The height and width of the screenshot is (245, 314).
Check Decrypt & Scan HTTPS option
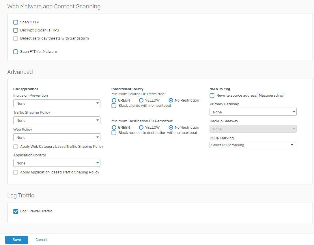[x=16, y=30]
